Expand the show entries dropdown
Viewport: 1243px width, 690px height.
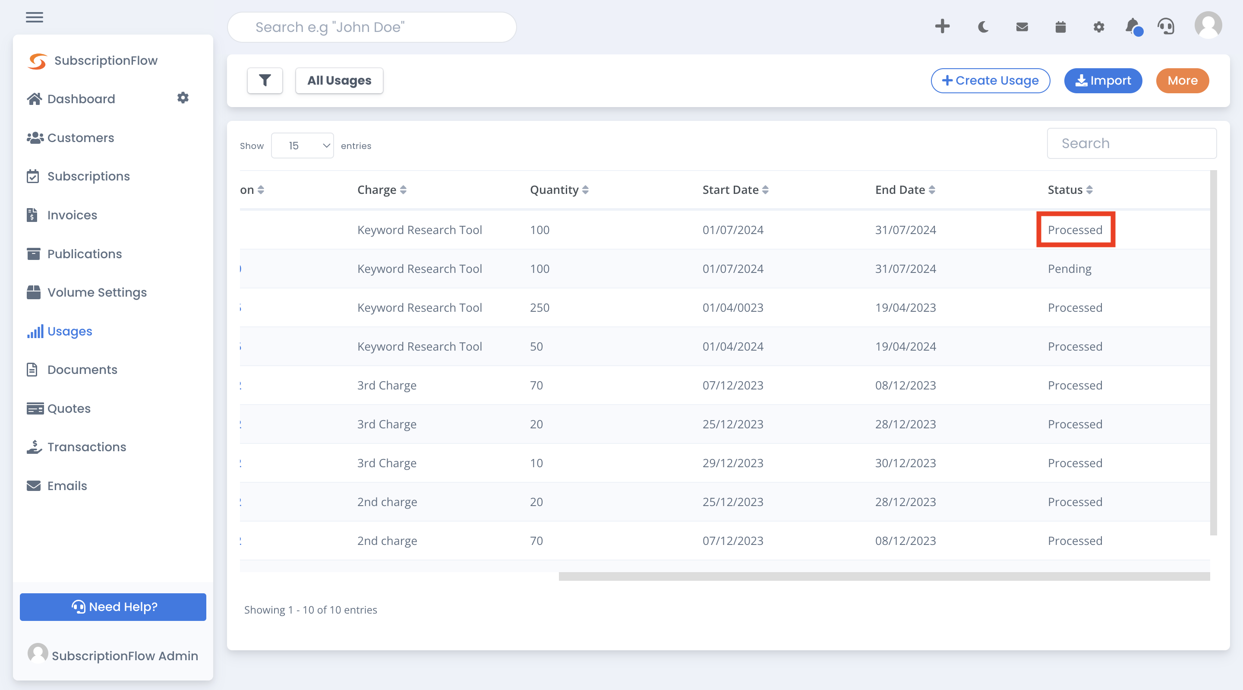(302, 146)
